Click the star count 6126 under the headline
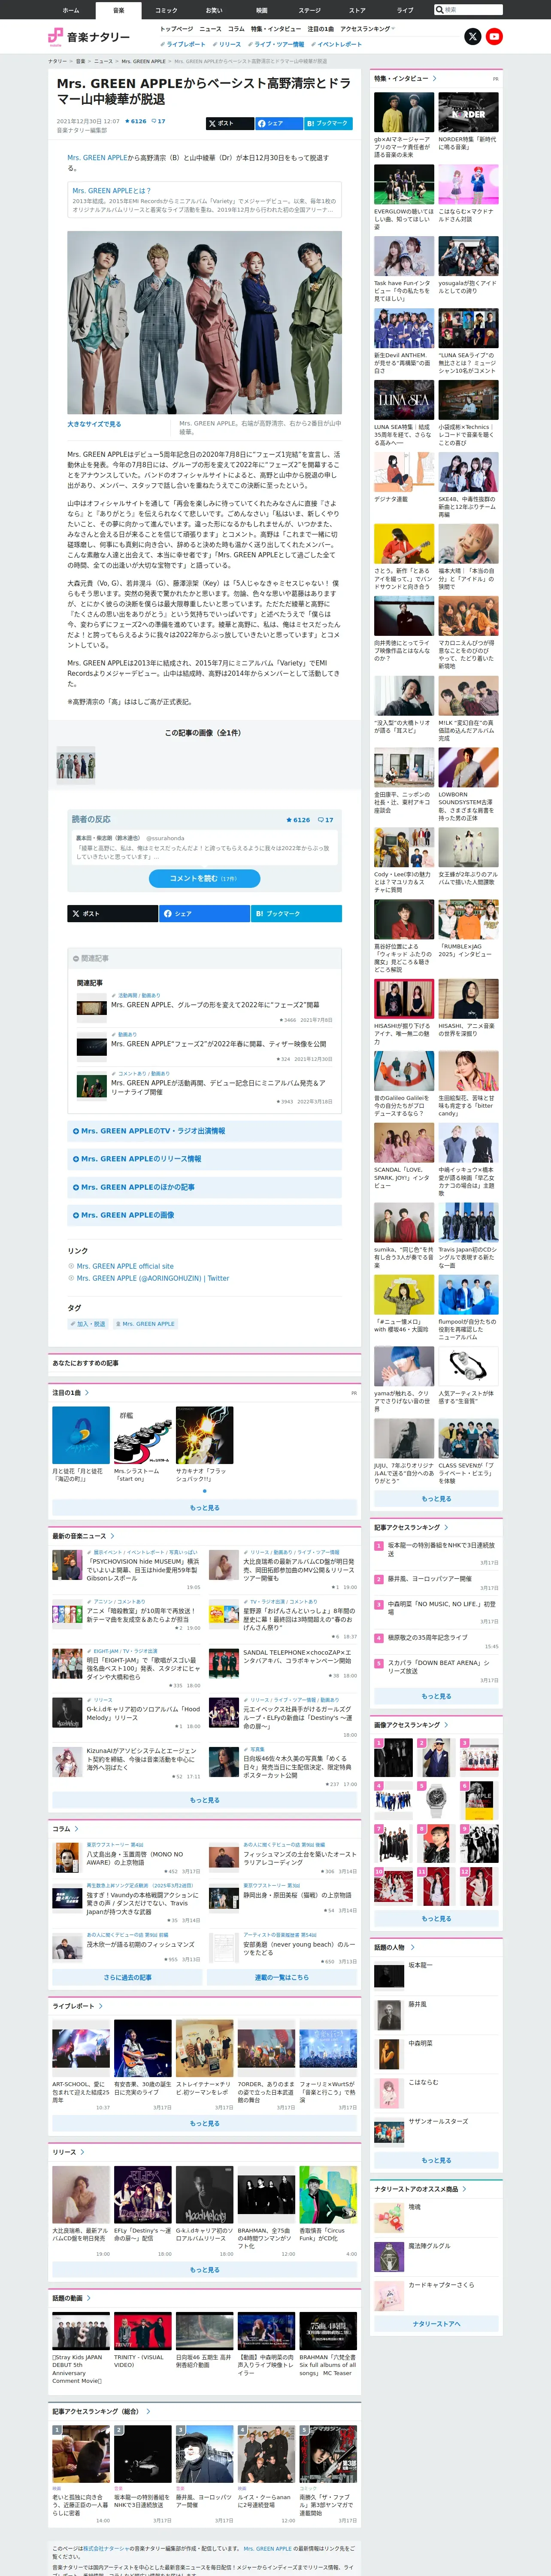The image size is (551, 2576). (x=135, y=121)
